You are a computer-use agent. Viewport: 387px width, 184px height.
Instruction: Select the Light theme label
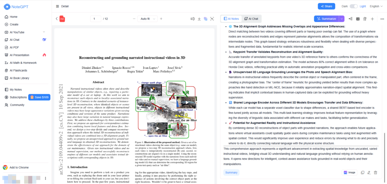click(362, 6)
